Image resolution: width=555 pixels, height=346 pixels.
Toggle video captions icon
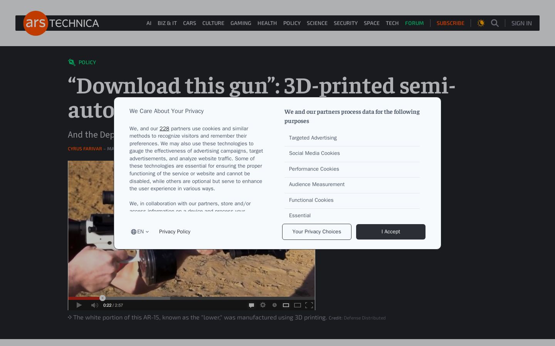(251, 305)
